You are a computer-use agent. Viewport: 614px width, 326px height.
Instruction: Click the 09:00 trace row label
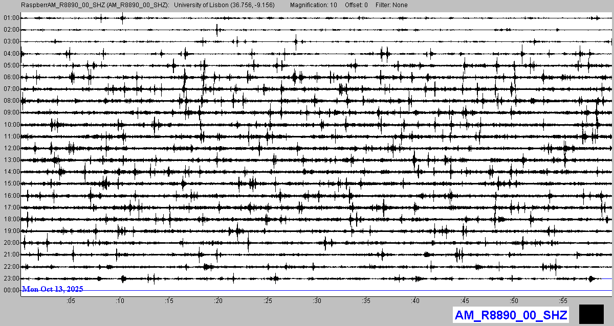click(x=11, y=112)
